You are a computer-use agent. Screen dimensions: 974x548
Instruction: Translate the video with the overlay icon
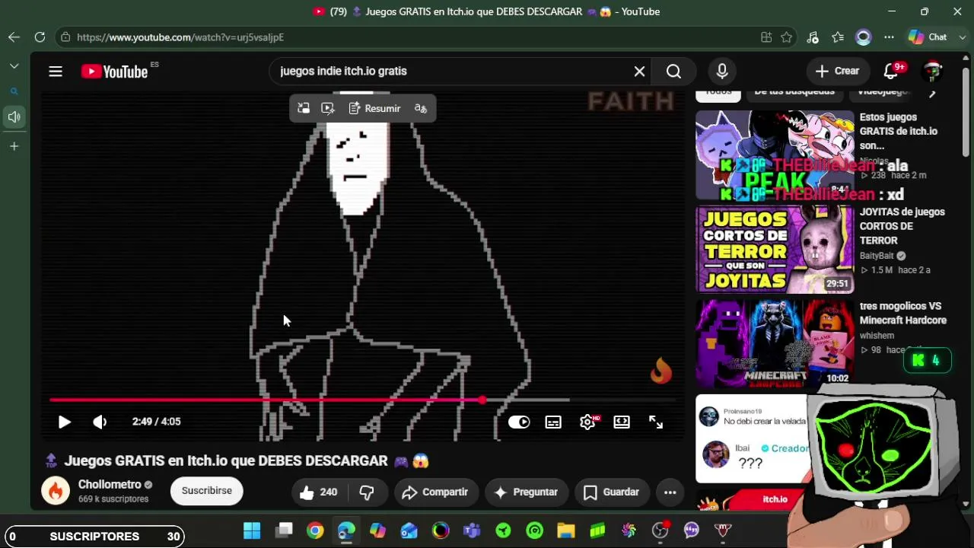click(421, 108)
